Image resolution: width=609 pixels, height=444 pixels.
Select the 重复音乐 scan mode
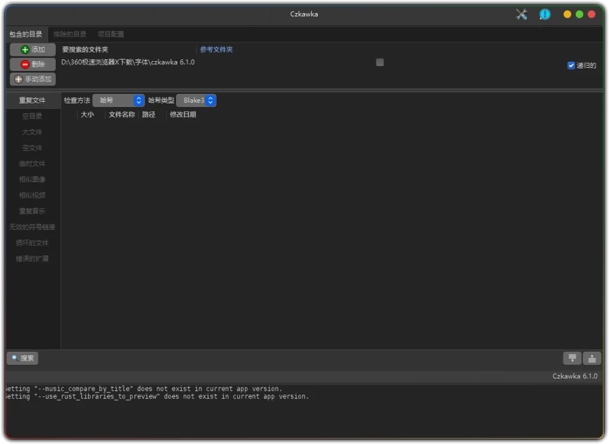pos(32,210)
